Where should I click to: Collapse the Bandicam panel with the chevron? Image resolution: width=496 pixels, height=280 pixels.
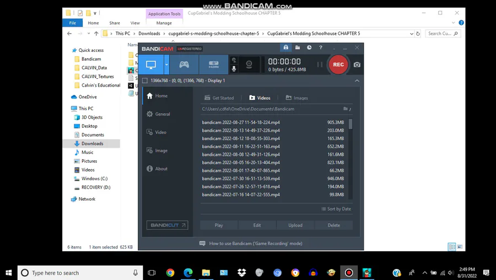coord(357,80)
